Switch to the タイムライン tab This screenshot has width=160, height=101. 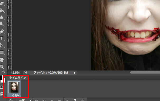[18, 78]
